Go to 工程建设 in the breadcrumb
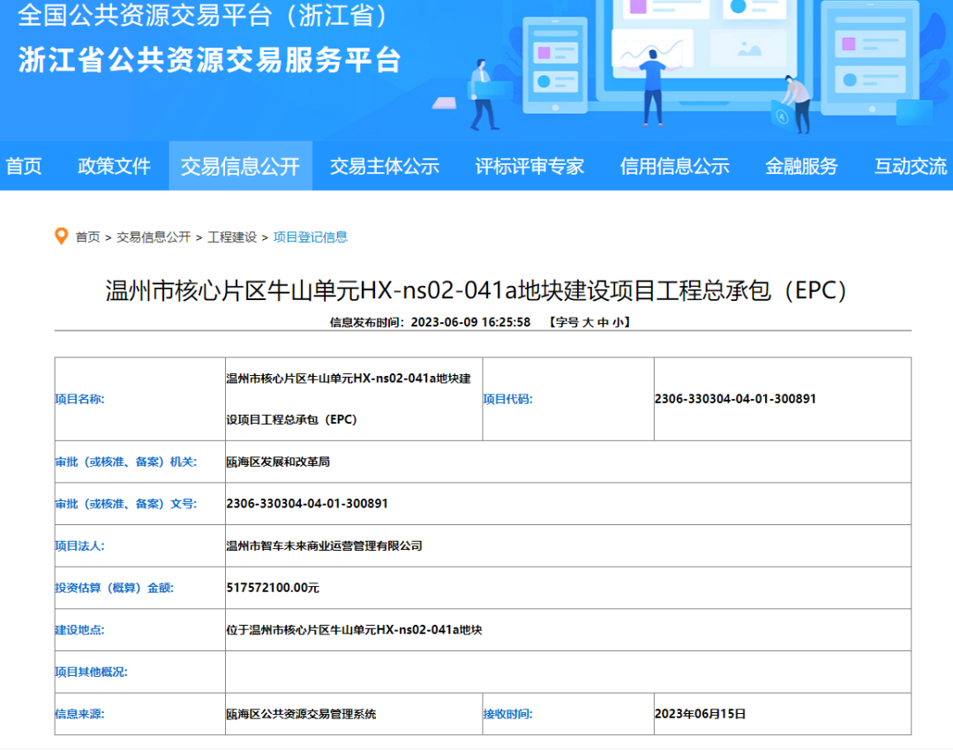Screen dimensions: 953x751 pos(232,237)
